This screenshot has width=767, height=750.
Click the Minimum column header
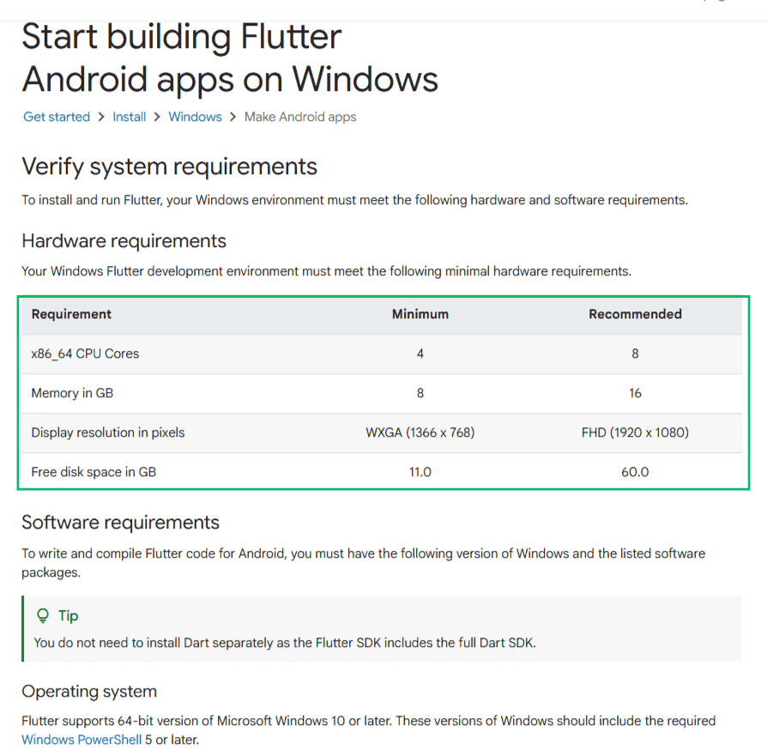[420, 314]
